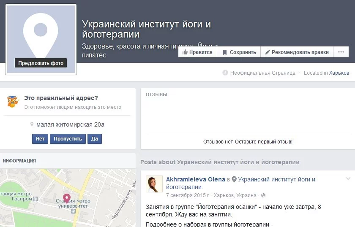Click the 'университет' metro station icon on the map
The width and height of the screenshot is (355, 227).
click(x=73, y=211)
